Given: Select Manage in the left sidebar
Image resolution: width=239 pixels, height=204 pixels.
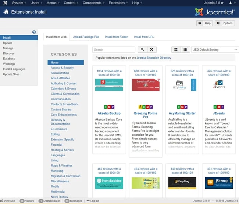Looking at the screenshot, I should point(8,48).
